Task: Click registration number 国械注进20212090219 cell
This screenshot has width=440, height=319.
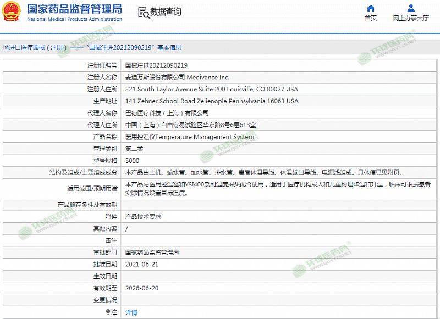Action: tap(156, 65)
